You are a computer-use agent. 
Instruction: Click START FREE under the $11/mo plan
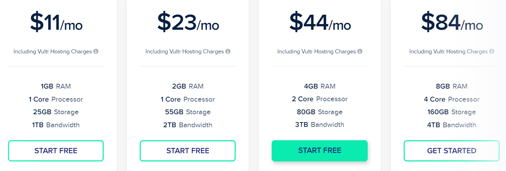pos(56,151)
